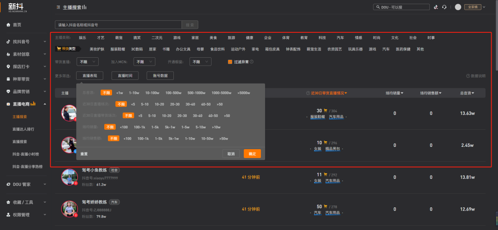Select >10w in the 场均销量 row
Image resolution: width=498 pixels, height=230 pixels.
pyautogui.click(x=216, y=127)
